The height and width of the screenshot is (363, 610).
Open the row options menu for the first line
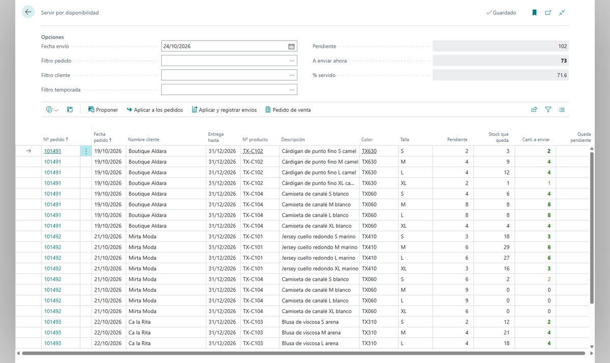[x=86, y=151]
